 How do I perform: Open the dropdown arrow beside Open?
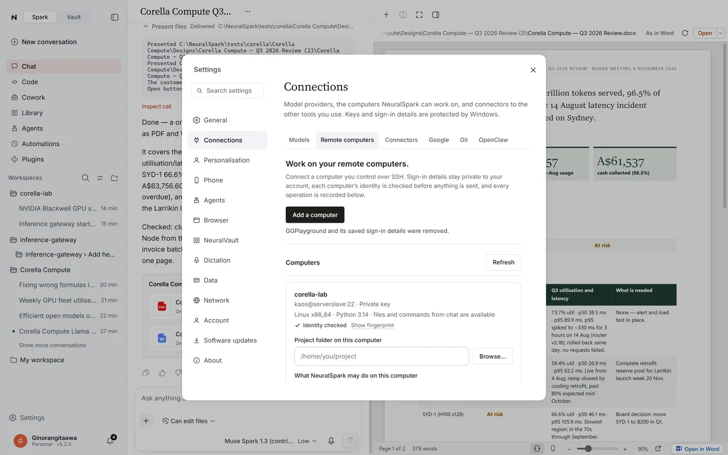(721, 33)
